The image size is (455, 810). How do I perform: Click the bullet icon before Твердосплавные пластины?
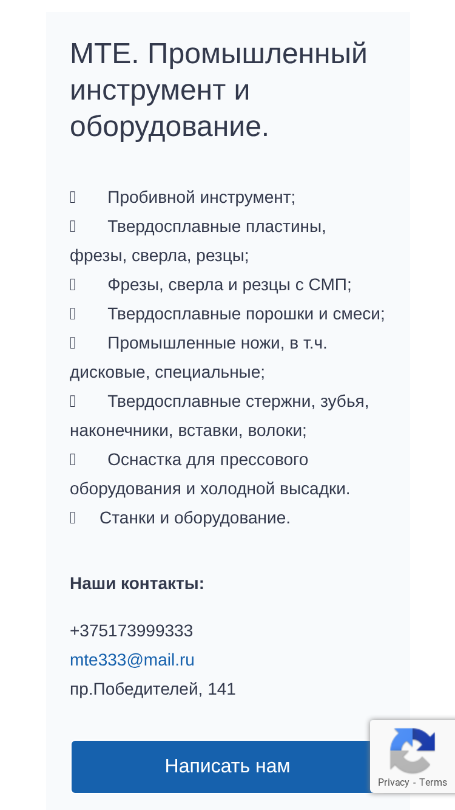(x=73, y=226)
